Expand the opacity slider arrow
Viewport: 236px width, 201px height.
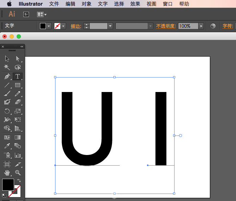[201, 26]
